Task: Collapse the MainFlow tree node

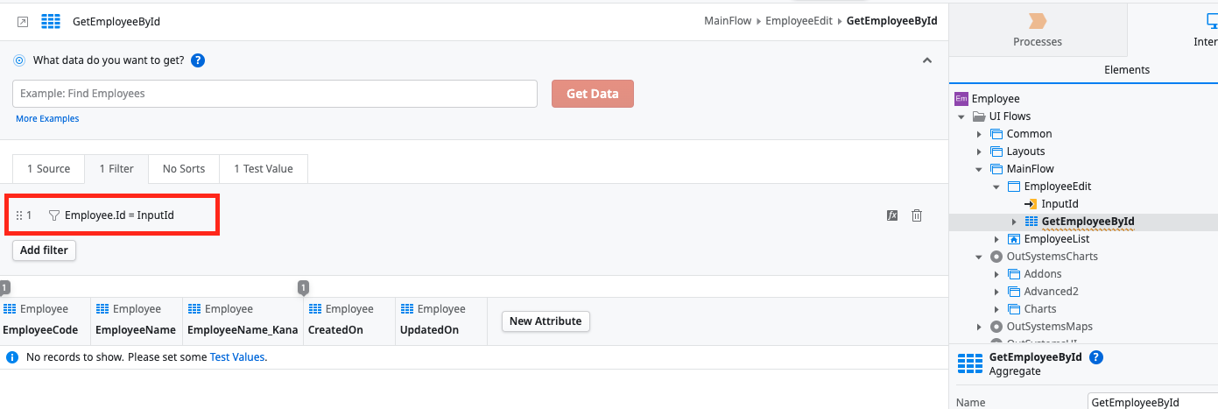Action: point(980,169)
